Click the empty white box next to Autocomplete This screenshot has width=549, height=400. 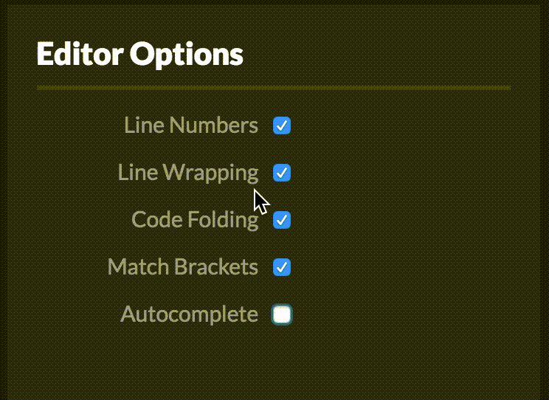coord(282,314)
